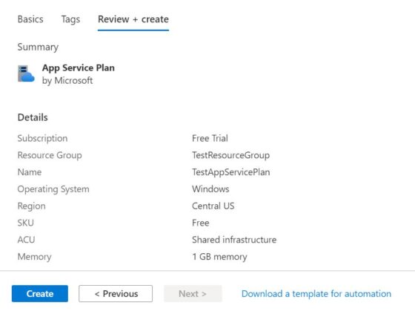415x311 pixels.
Task: Select the 'TestResourceGroup' value
Action: click(230, 155)
